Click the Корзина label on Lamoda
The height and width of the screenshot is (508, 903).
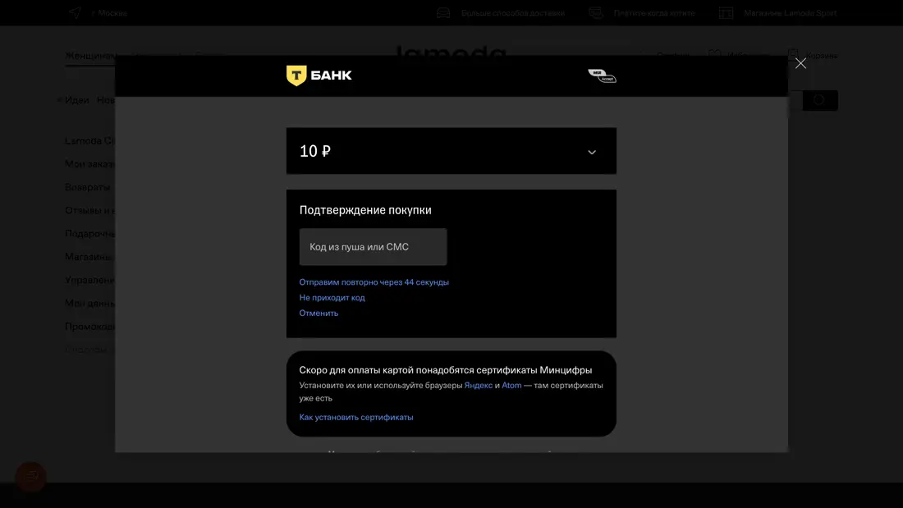[x=821, y=56]
